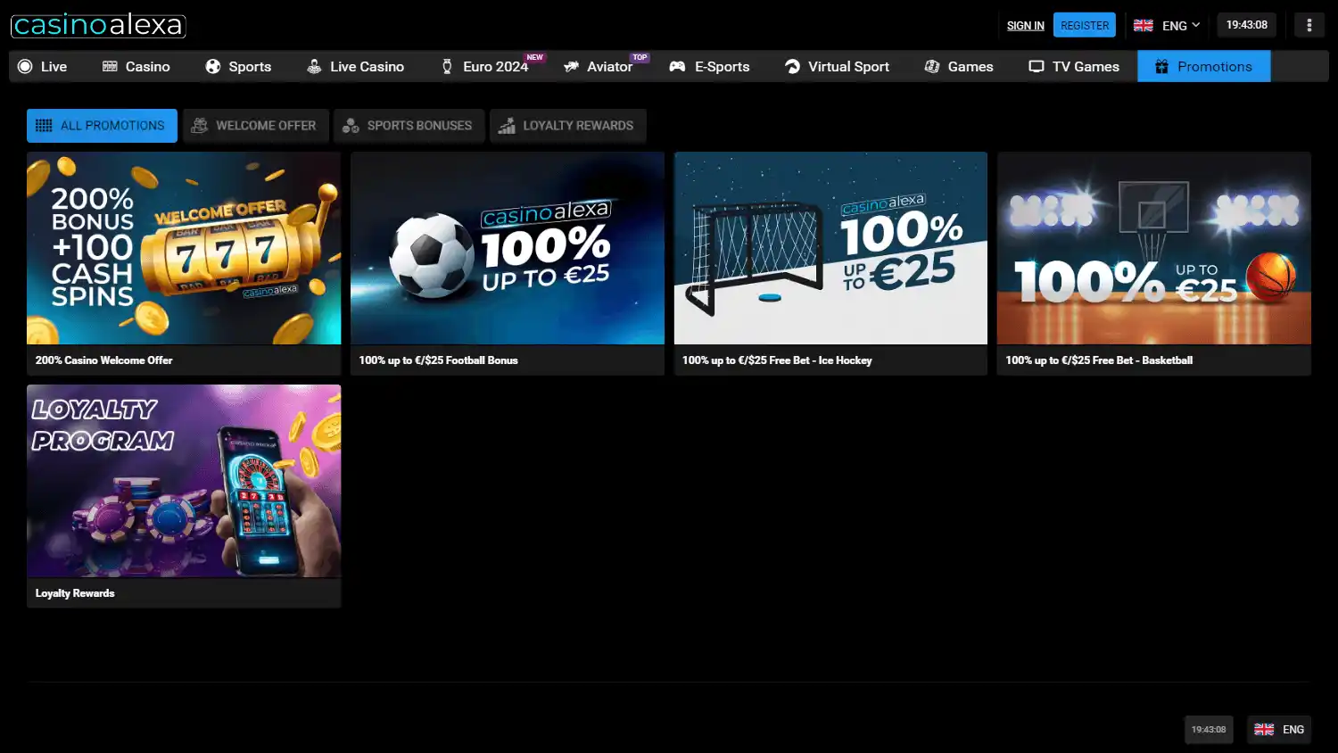Viewport: 1338px width, 753px height.
Task: Click the Aviator plane icon
Action: (572, 66)
